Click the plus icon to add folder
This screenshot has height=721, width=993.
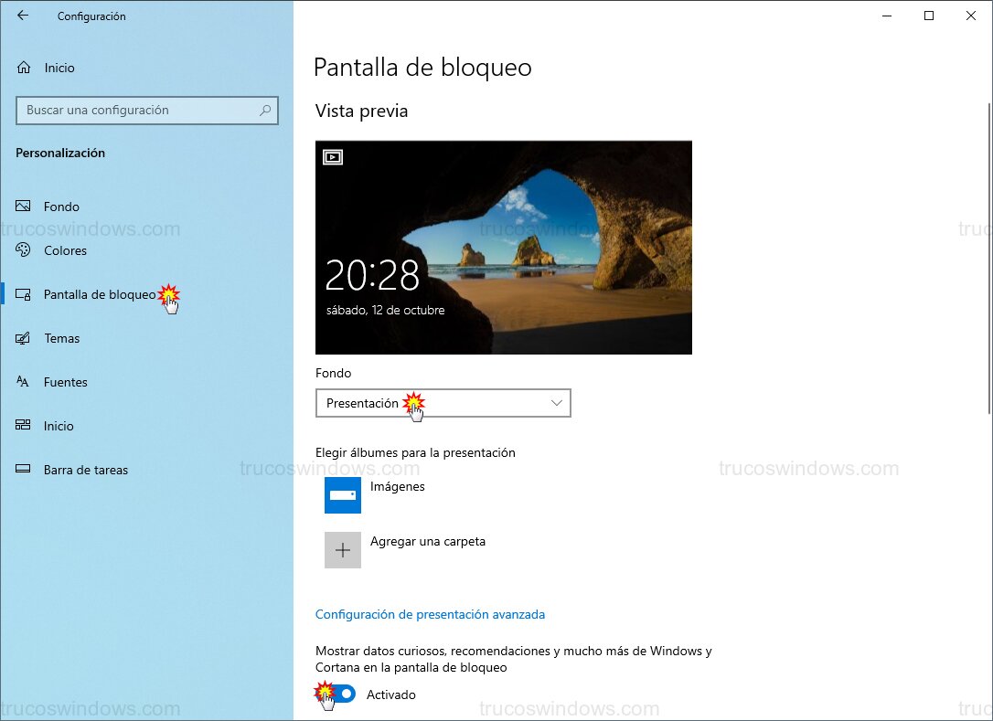point(343,550)
